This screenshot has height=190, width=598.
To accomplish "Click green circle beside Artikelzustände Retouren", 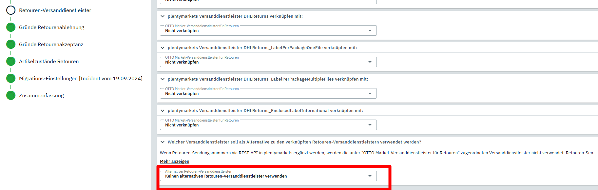I will click(x=11, y=62).
